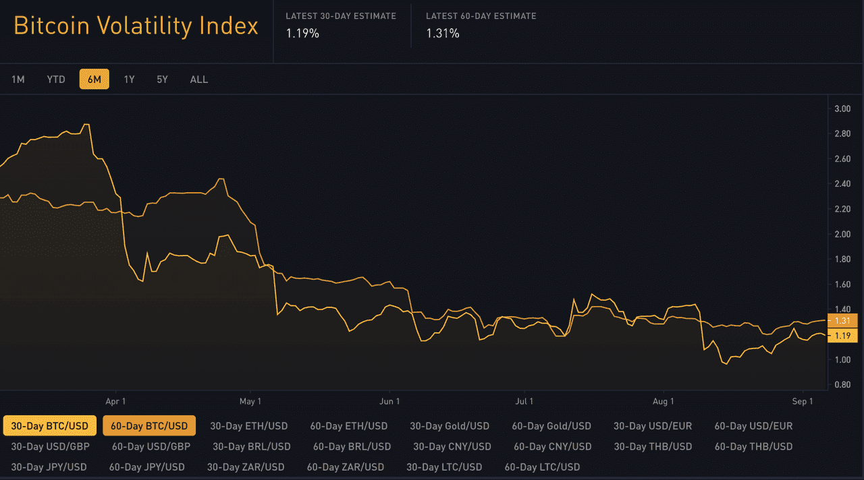Click the 1.31 price marker label

click(842, 321)
